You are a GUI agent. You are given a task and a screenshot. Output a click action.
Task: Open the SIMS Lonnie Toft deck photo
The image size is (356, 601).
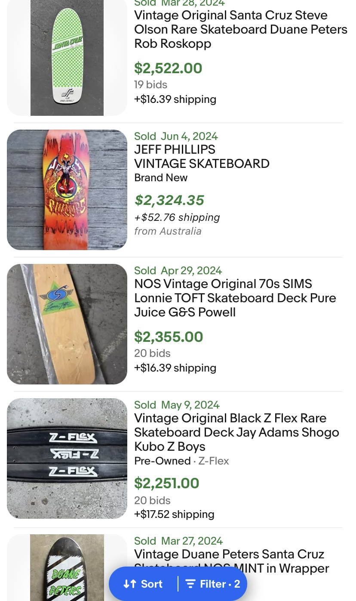67,324
